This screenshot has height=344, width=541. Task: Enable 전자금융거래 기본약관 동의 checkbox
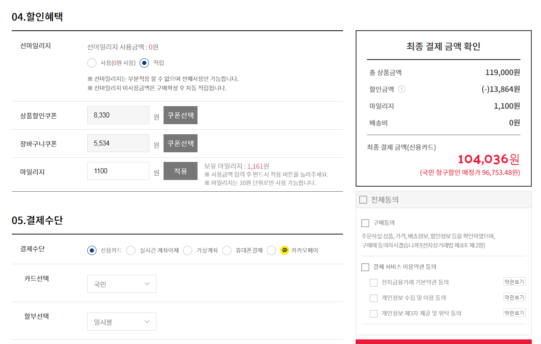374,282
